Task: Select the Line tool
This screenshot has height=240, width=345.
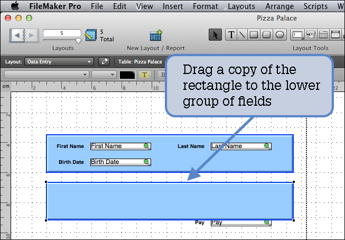Action: coord(243,35)
